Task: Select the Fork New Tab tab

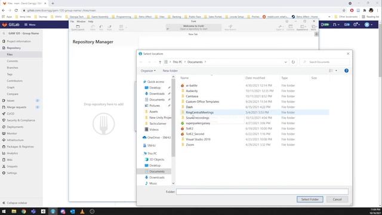Action: (193, 34)
